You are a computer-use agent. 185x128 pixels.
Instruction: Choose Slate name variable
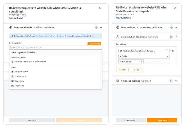click(x=56, y=86)
